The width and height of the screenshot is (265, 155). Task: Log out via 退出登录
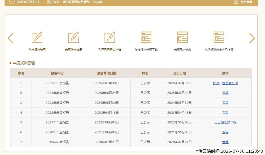pos(246,2)
